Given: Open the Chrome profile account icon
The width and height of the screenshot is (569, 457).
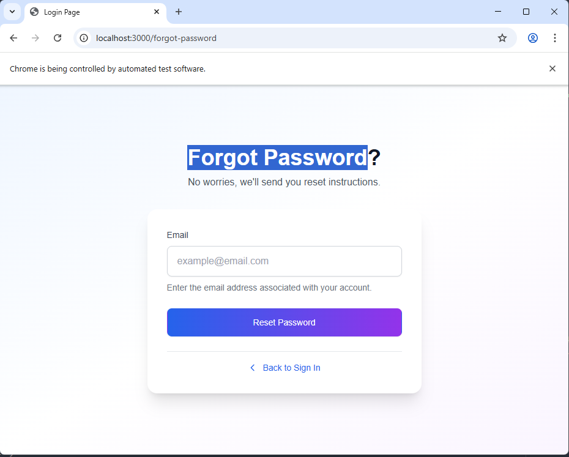Looking at the screenshot, I should click(x=532, y=38).
